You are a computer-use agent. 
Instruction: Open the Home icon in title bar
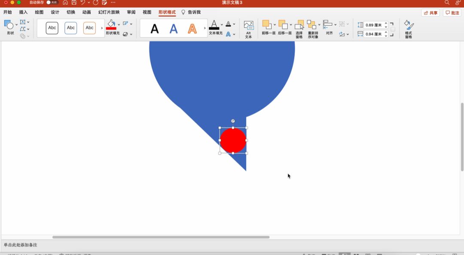pos(65,3)
